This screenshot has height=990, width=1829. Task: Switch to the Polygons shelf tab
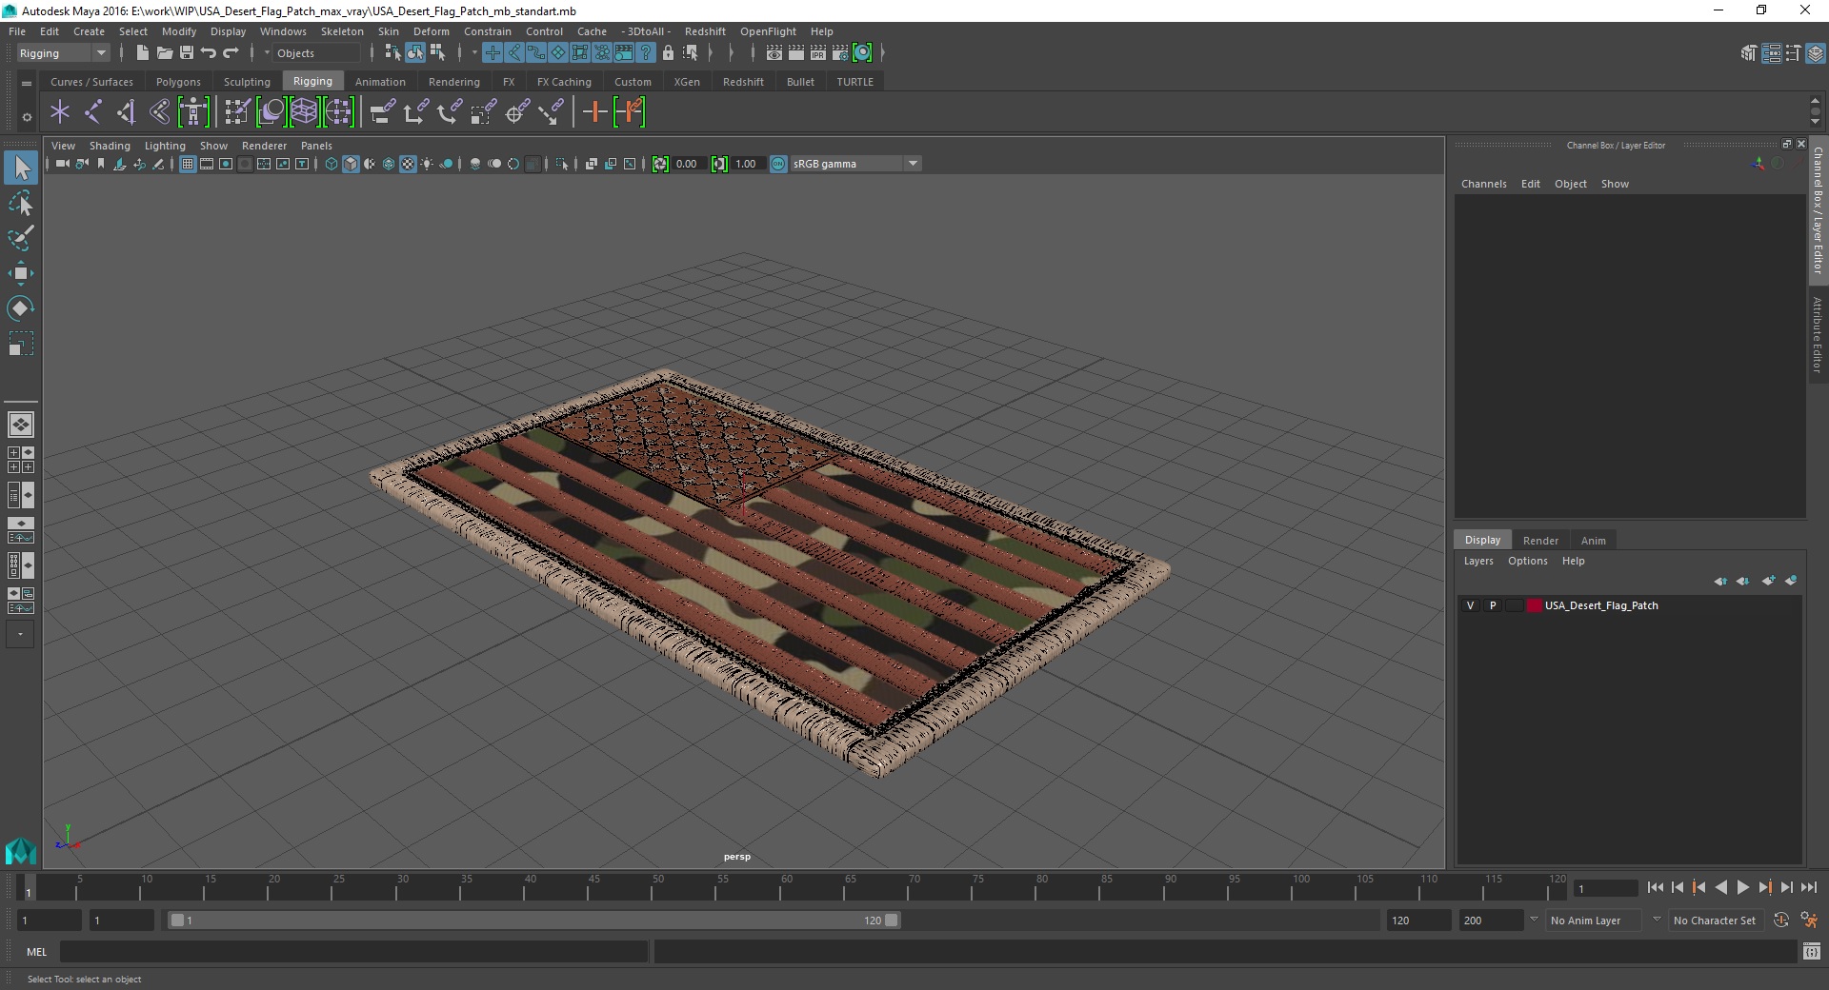pos(178,82)
